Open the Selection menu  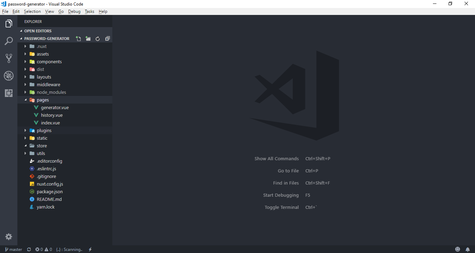pyautogui.click(x=32, y=11)
